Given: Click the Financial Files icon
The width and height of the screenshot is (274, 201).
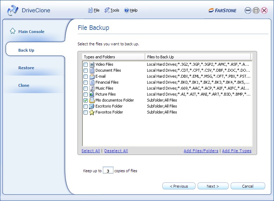Looking at the screenshot, I should coord(92,83).
